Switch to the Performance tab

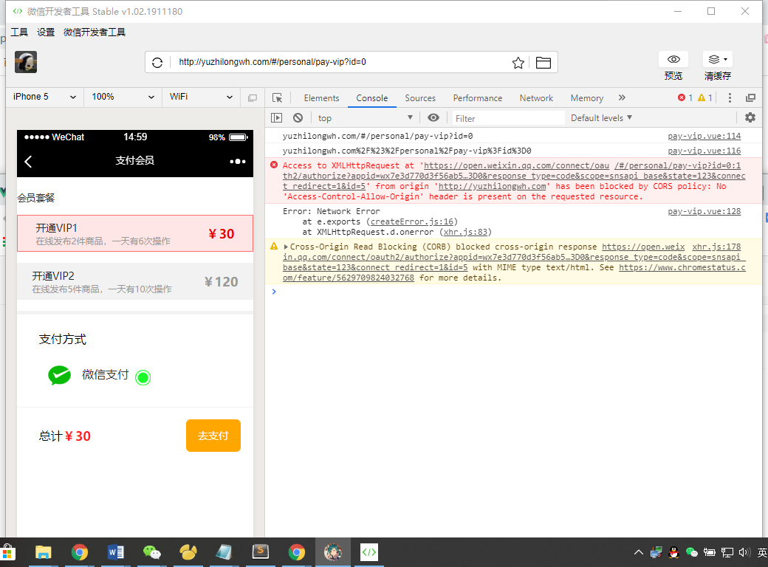point(478,98)
